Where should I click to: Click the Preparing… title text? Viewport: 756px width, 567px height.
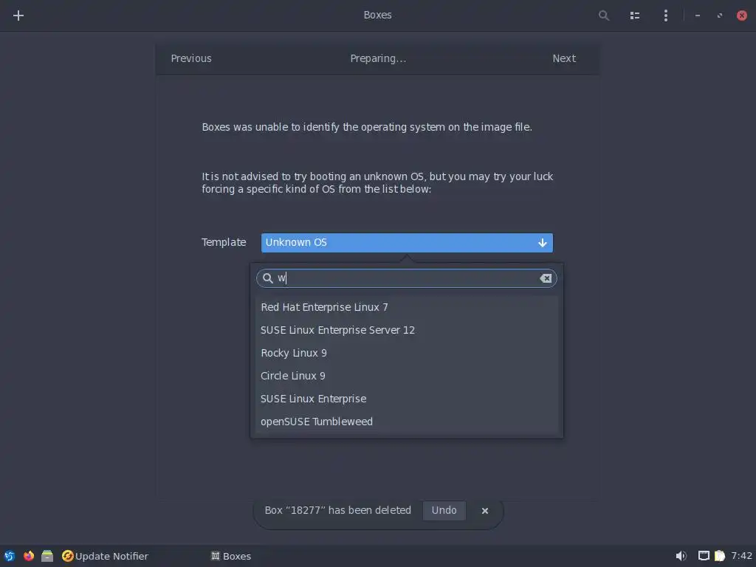click(x=378, y=58)
